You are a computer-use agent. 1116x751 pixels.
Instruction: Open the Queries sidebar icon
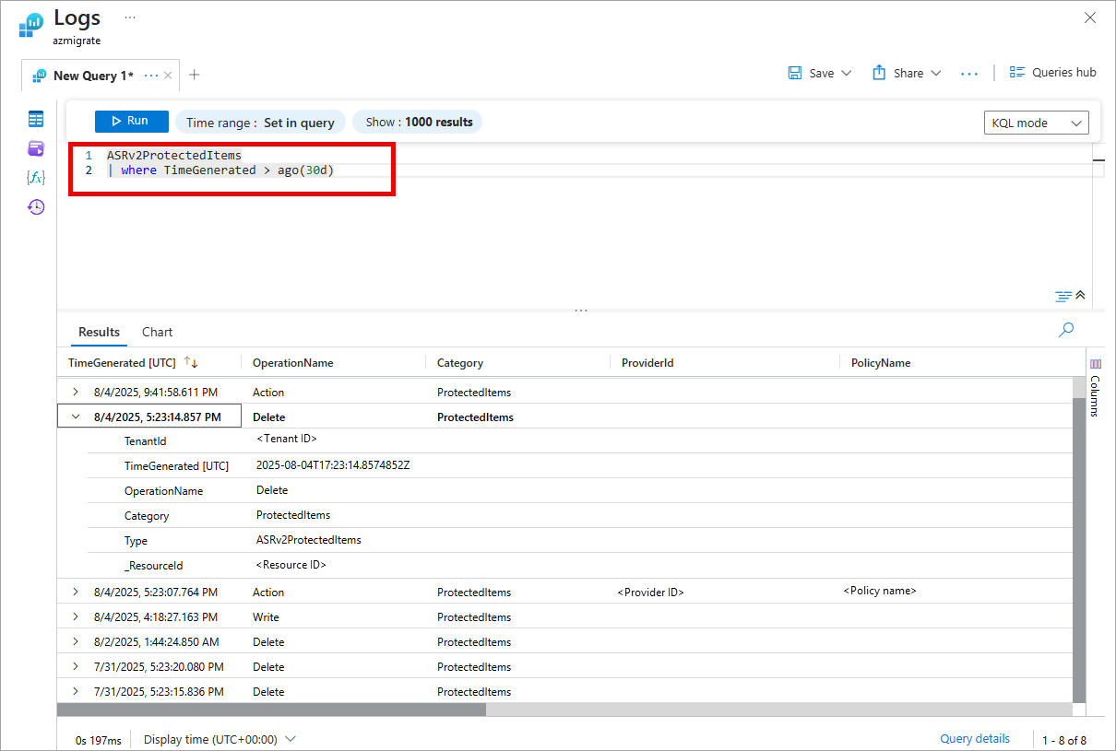coord(36,148)
